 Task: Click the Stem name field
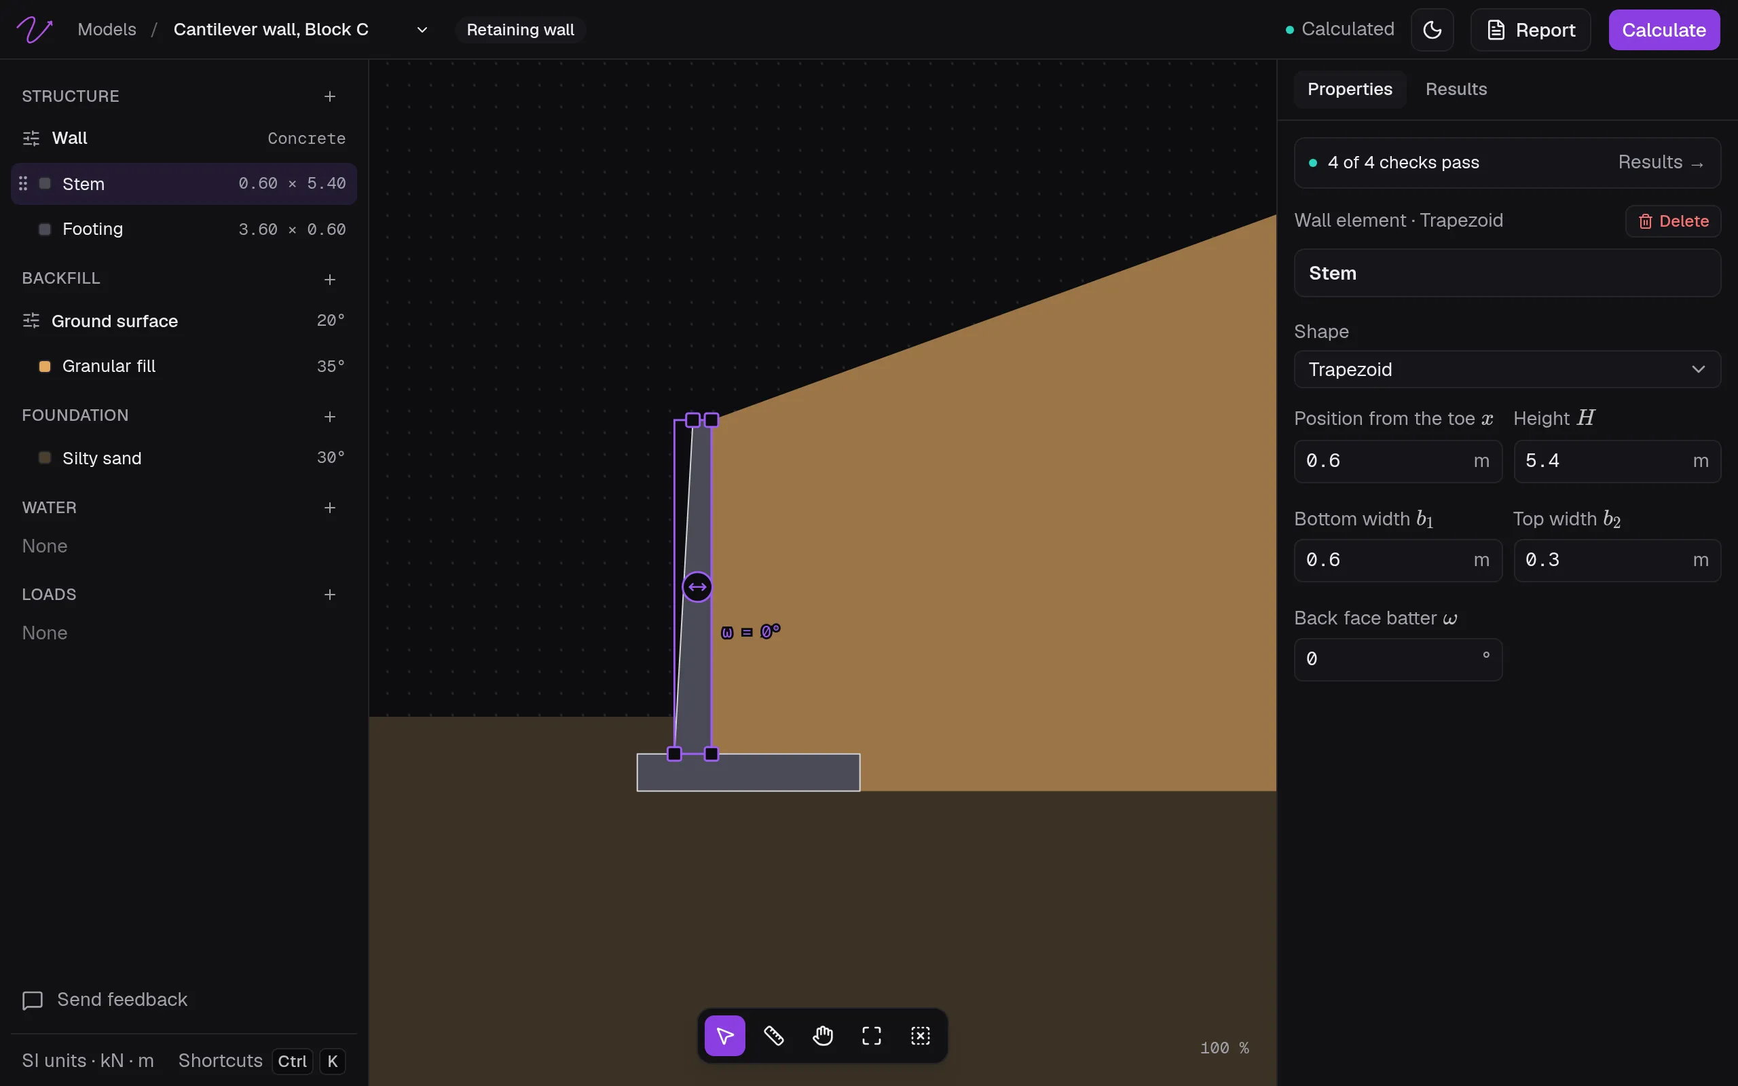pyautogui.click(x=1506, y=273)
